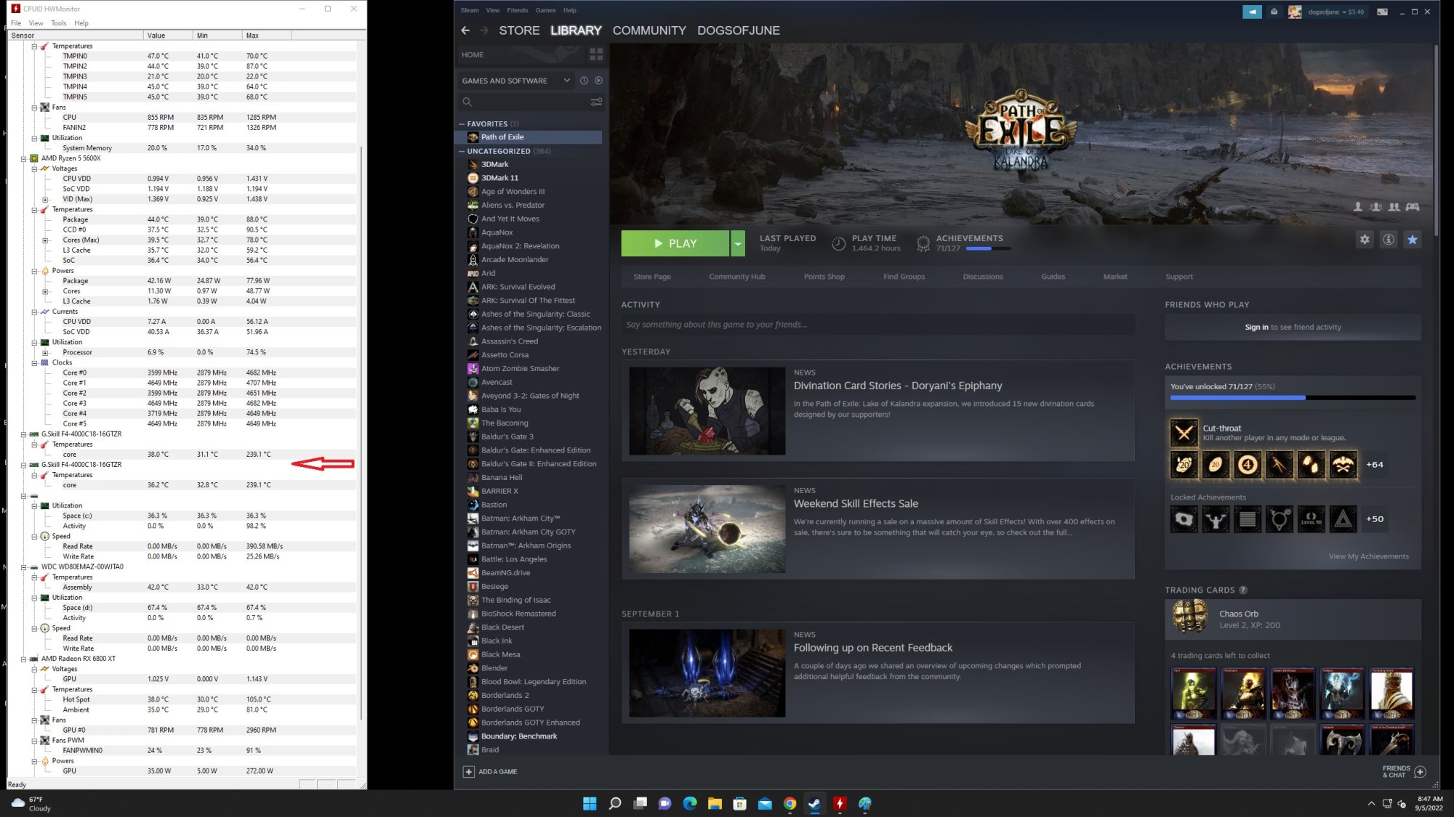Switch to the Community tab
The height and width of the screenshot is (817, 1454).
pyautogui.click(x=648, y=31)
